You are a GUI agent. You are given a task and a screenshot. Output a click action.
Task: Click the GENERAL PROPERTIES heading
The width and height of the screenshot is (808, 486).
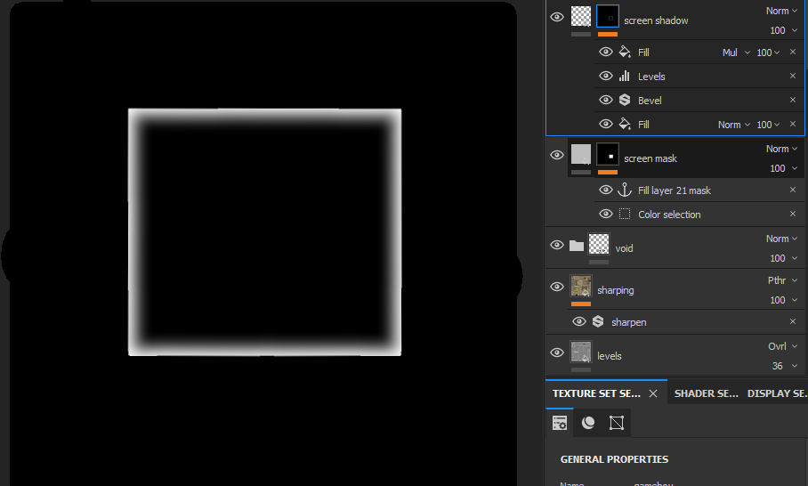point(614,459)
